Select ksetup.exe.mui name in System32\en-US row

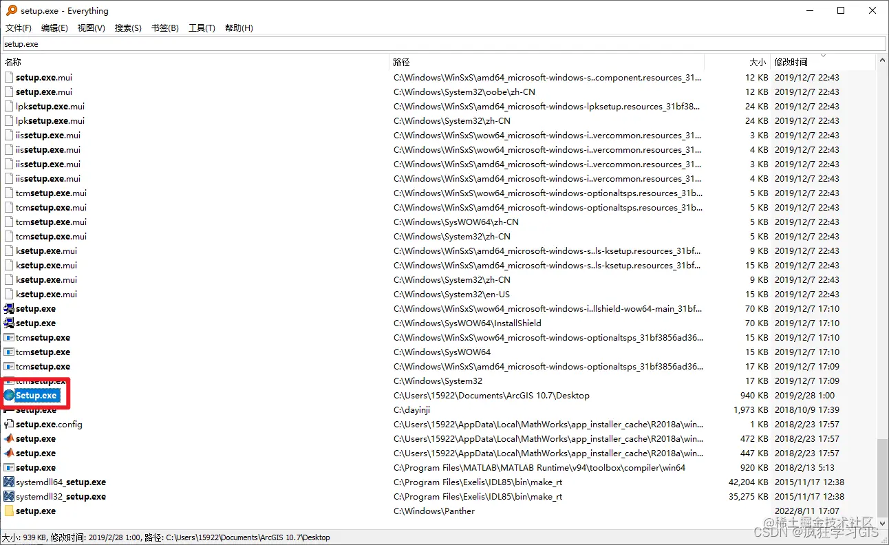(x=46, y=295)
